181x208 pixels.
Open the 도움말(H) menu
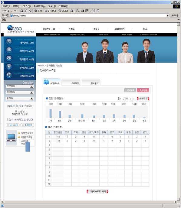[64, 6]
